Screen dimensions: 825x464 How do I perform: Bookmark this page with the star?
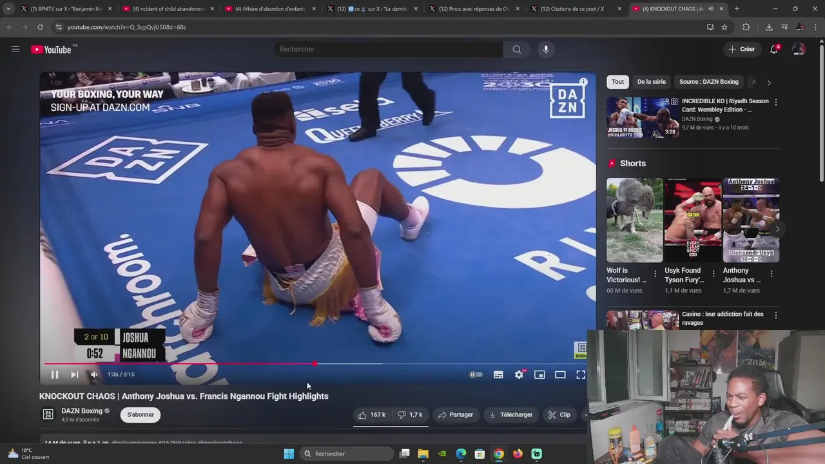point(724,27)
